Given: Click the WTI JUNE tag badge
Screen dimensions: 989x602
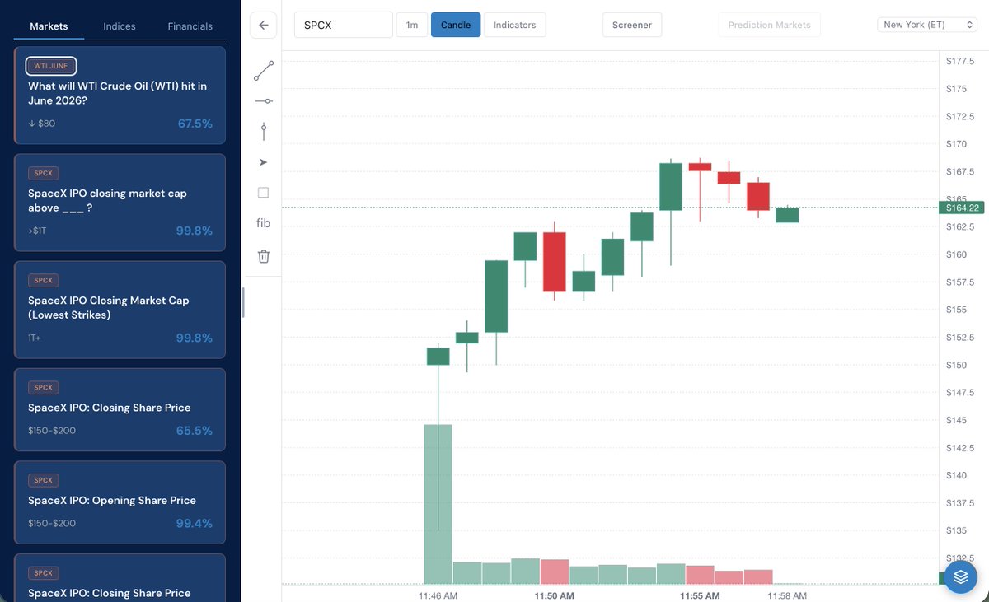Looking at the screenshot, I should [51, 66].
